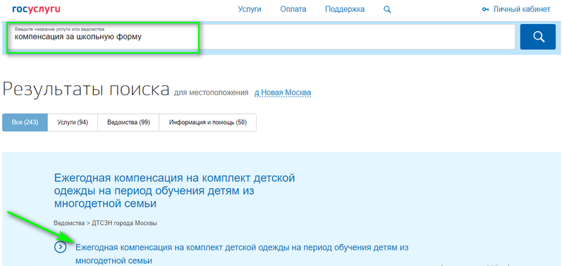The width and height of the screenshot is (562, 266).
Task: Change location д Новая Москва
Action: pyautogui.click(x=283, y=93)
